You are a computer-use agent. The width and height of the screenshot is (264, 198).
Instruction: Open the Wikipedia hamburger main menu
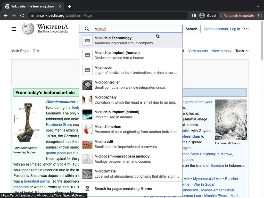[x=14, y=29]
